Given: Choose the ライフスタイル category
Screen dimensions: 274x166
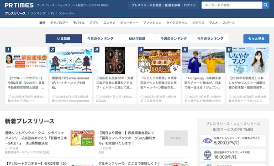Looking at the screenshot, I should pyautogui.click(x=177, y=23).
